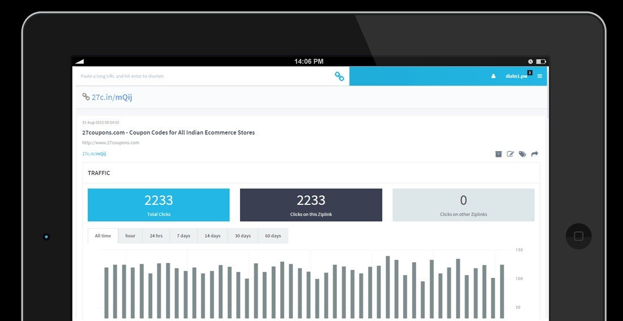Viewport: 623px width, 321px height.
Task: Select the All time tab
Action: 103,236
